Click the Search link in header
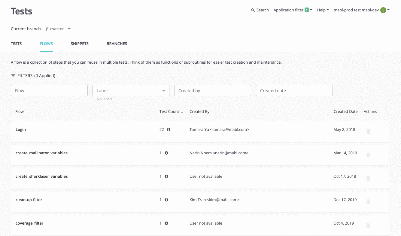This screenshot has width=401, height=236. (260, 10)
